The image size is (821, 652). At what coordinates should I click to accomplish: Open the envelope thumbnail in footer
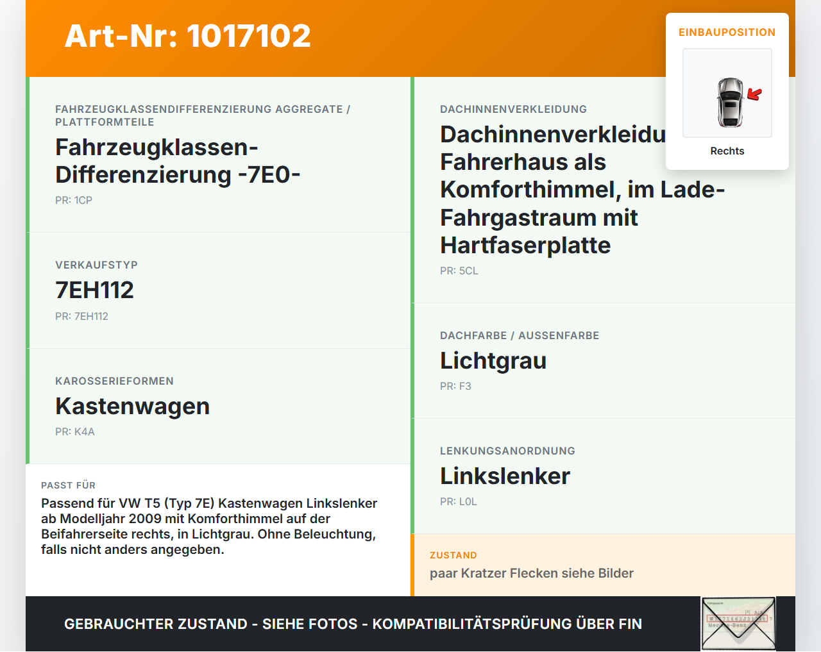tap(739, 624)
